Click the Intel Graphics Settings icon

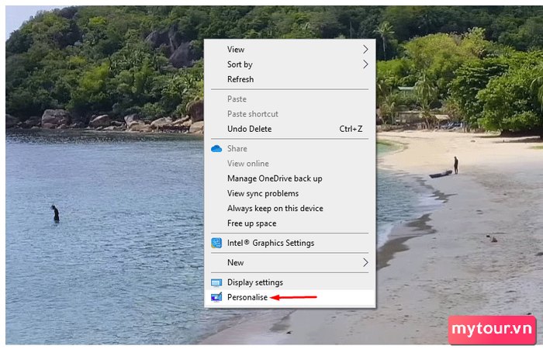coord(216,243)
